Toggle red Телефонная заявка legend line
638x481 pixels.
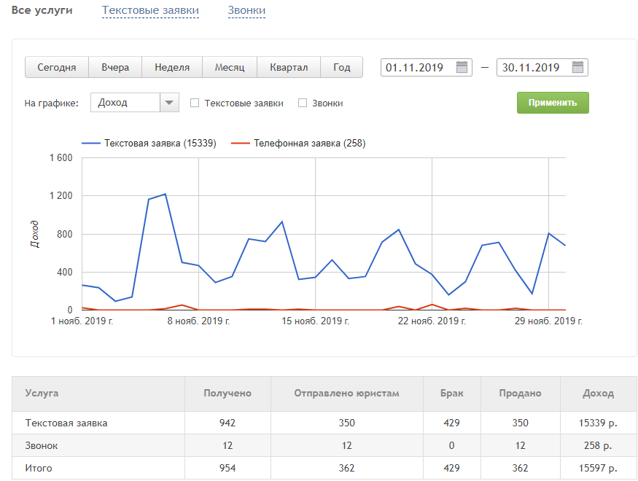[298, 144]
